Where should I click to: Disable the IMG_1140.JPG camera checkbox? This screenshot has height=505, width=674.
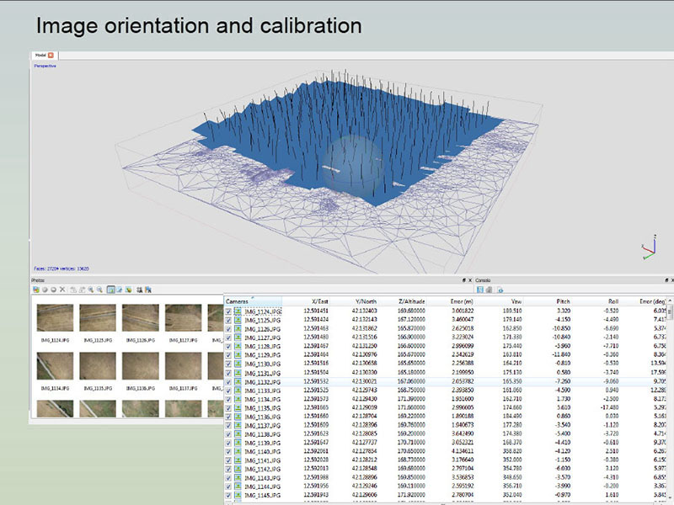pos(229,451)
